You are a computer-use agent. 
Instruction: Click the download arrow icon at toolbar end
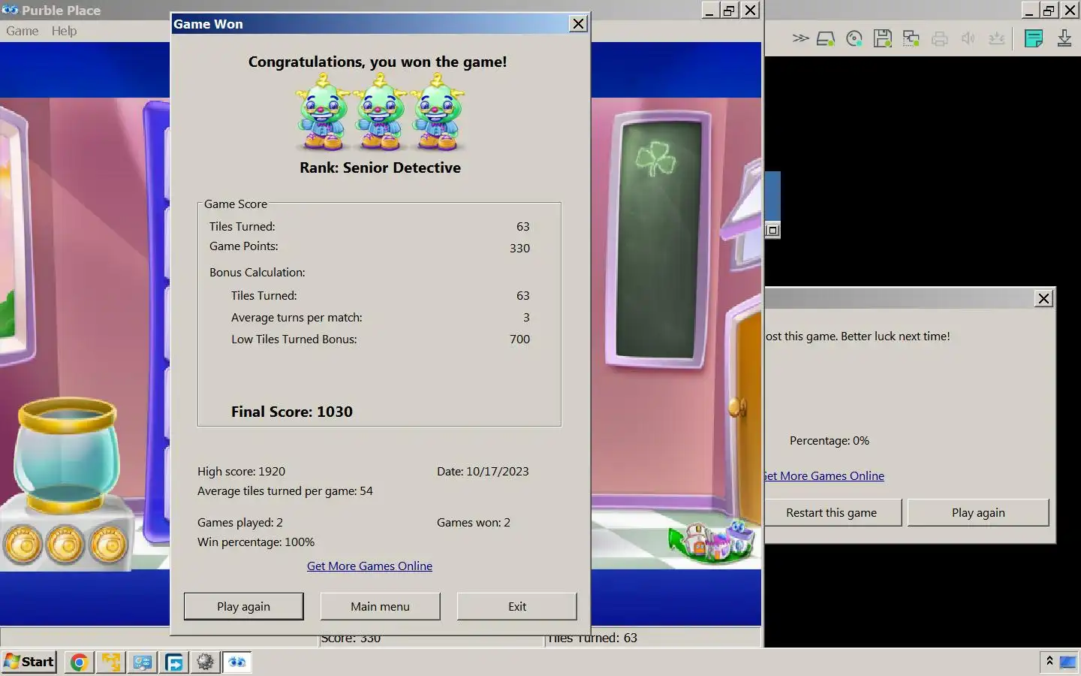pos(1064,38)
